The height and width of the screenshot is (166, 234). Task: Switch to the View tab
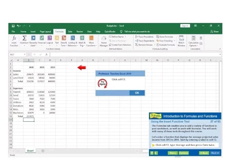click(x=89, y=32)
